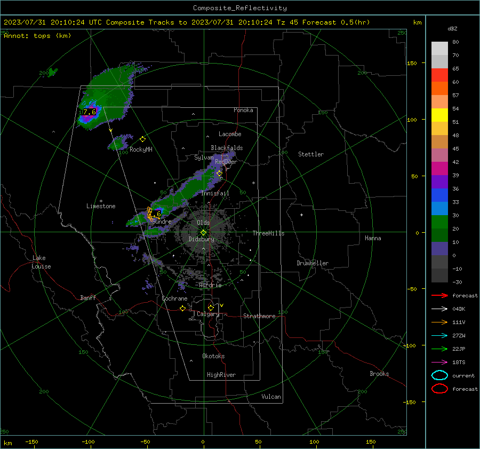
Task: Click the 'Annot: tops (km)' label
Action: tap(37, 36)
